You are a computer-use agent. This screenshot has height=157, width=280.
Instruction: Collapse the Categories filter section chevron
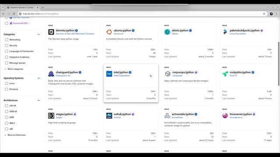(x=38, y=34)
